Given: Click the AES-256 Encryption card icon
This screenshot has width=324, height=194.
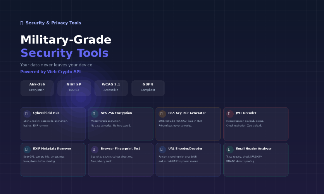Looking at the screenshot, I should tap(95, 114).
